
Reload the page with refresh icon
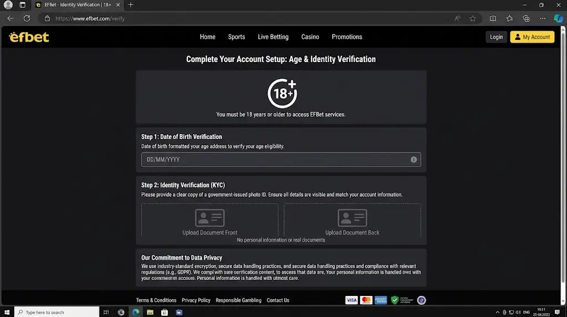(27, 18)
